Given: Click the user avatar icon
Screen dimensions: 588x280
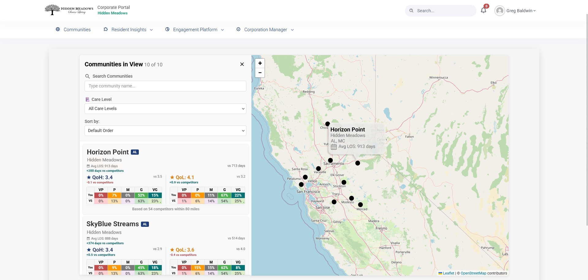Looking at the screenshot, I should click(x=499, y=11).
